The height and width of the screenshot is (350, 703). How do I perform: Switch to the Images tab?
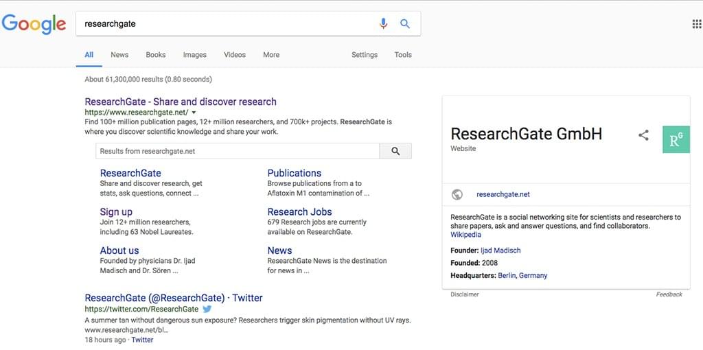194,55
